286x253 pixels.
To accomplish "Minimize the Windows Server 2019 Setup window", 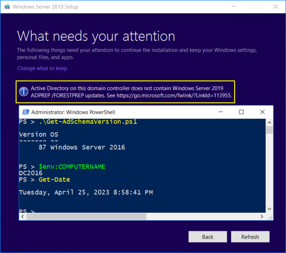I will [234, 7].
